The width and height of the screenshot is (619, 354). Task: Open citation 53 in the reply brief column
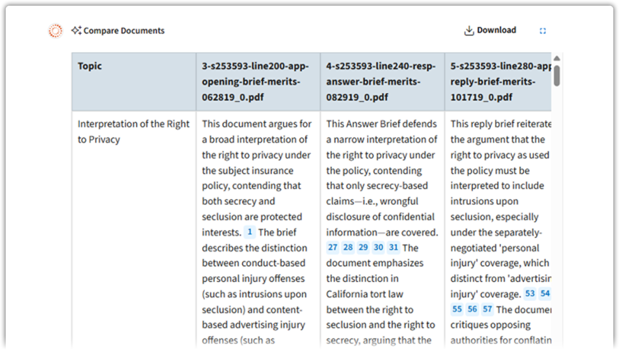pos(530,293)
